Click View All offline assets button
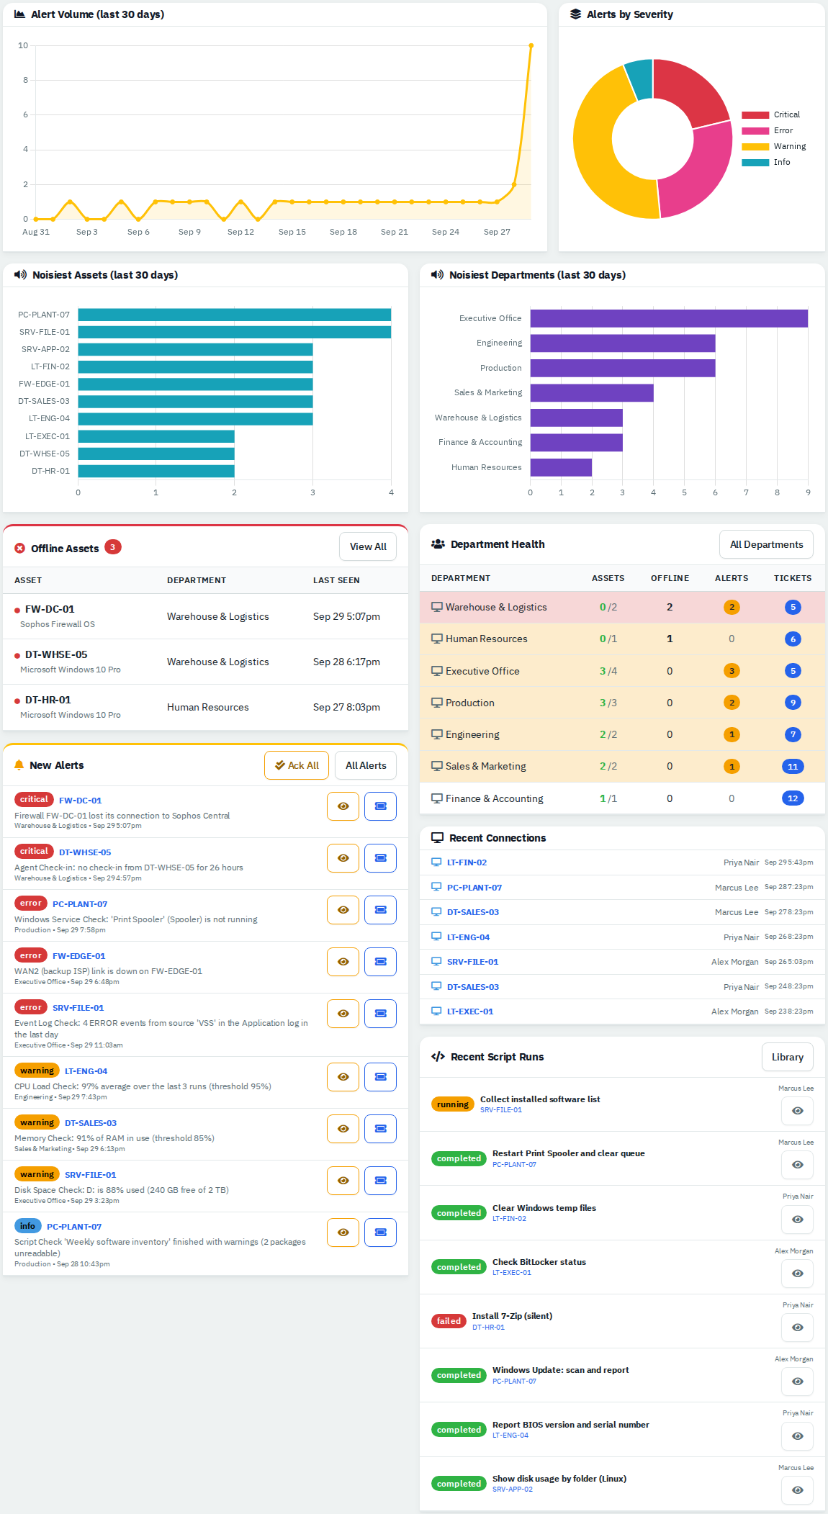Image resolution: width=828 pixels, height=1514 pixels. click(368, 547)
